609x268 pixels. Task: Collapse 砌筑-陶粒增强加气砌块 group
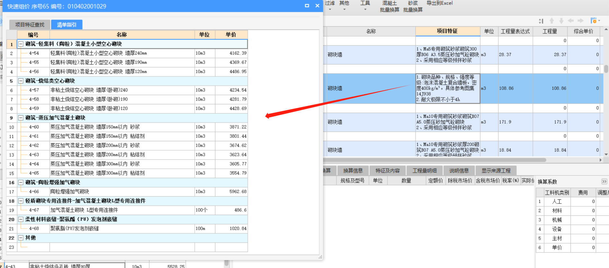[x=21, y=182]
